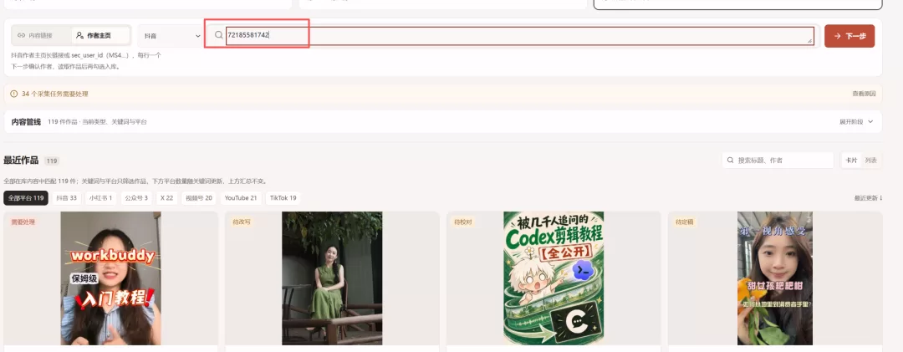Screen dimensions: 903x352
Task: Click the person icon in the 作者主页 tab
Action: pos(80,35)
